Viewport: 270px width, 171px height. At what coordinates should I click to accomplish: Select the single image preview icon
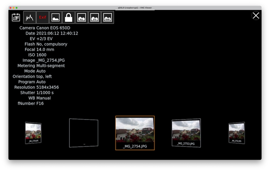55,17
